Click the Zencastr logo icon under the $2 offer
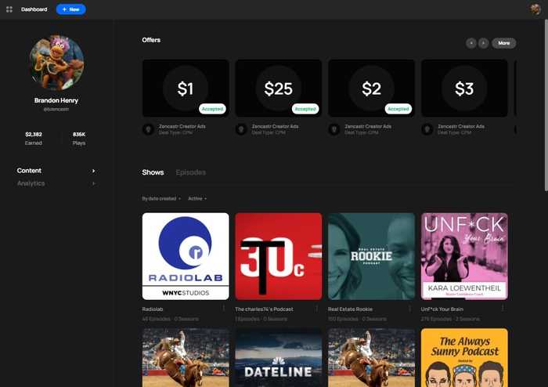 coord(334,129)
